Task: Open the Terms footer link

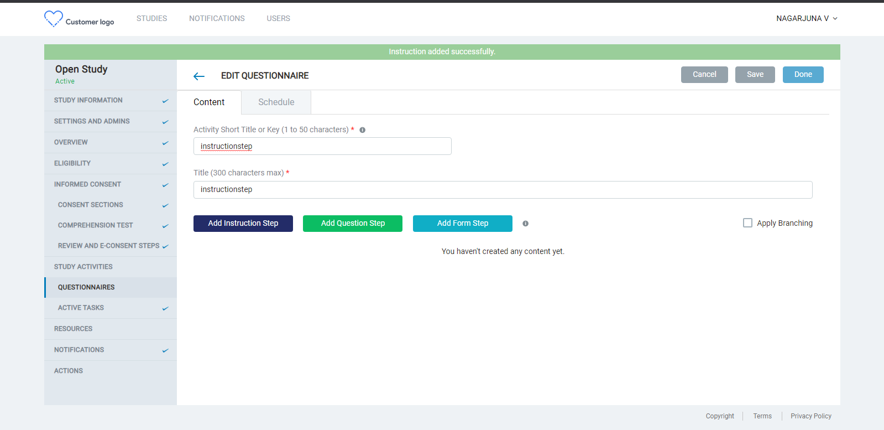Action: point(762,416)
